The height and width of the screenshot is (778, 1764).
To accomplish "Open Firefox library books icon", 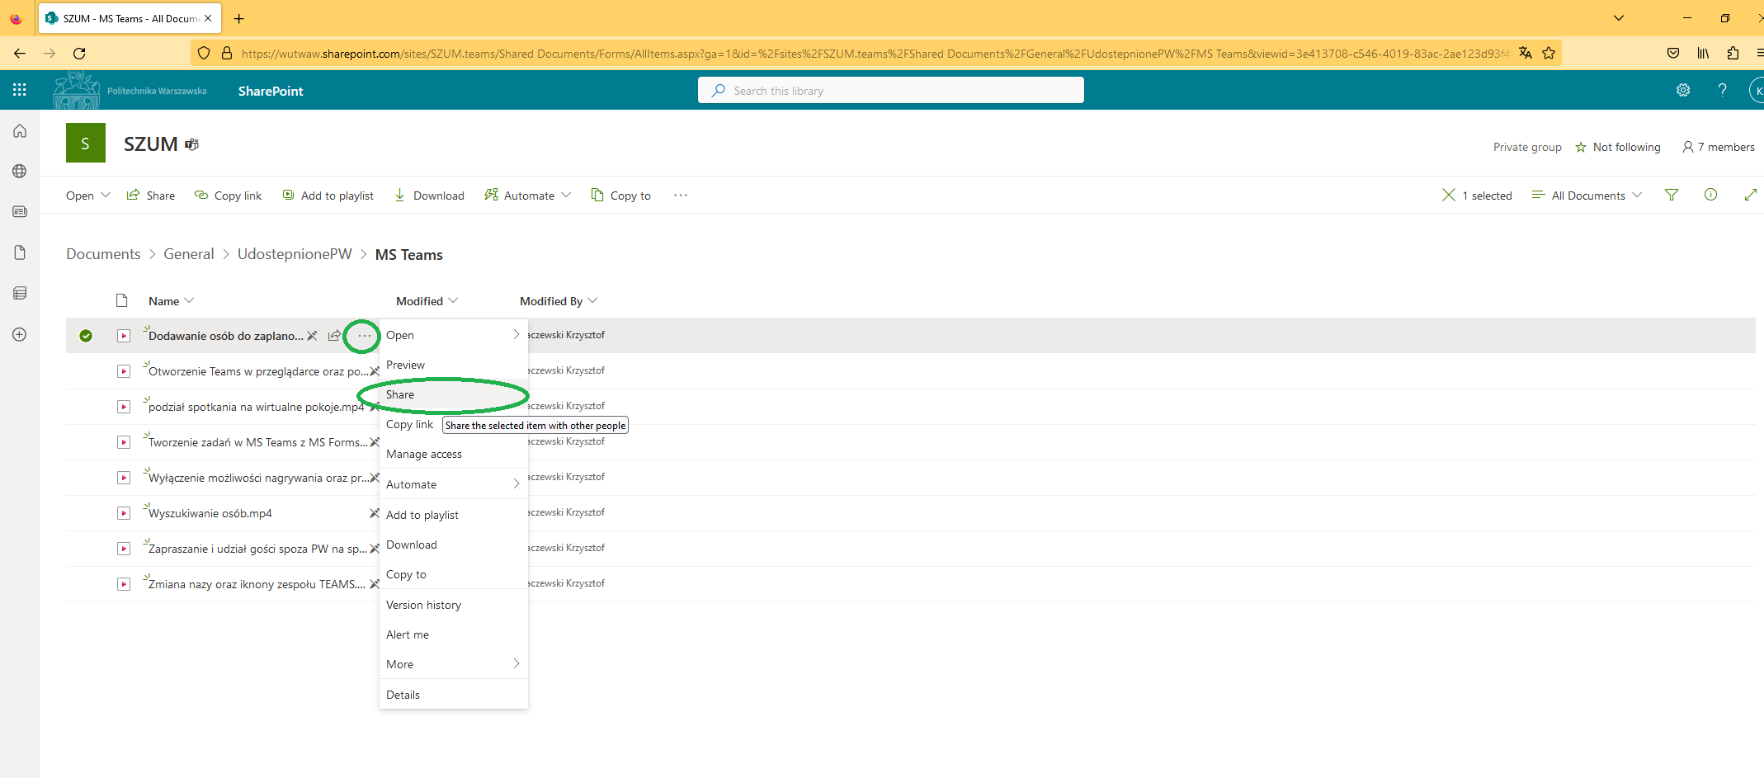I will click(1703, 53).
